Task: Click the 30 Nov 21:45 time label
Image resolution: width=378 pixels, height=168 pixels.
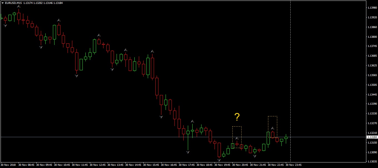Action: point(258,165)
